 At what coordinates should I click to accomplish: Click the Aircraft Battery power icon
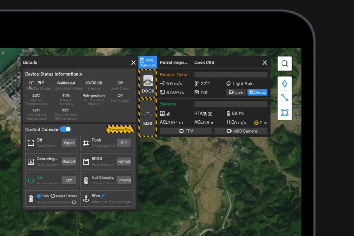(31, 180)
